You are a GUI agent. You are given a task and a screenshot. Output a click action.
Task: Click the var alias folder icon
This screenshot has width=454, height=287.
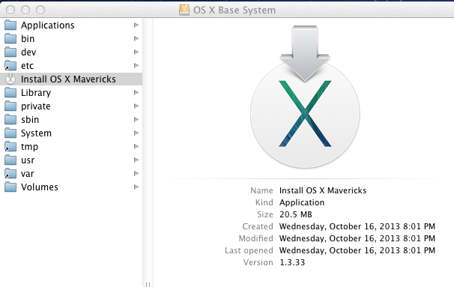(x=10, y=174)
